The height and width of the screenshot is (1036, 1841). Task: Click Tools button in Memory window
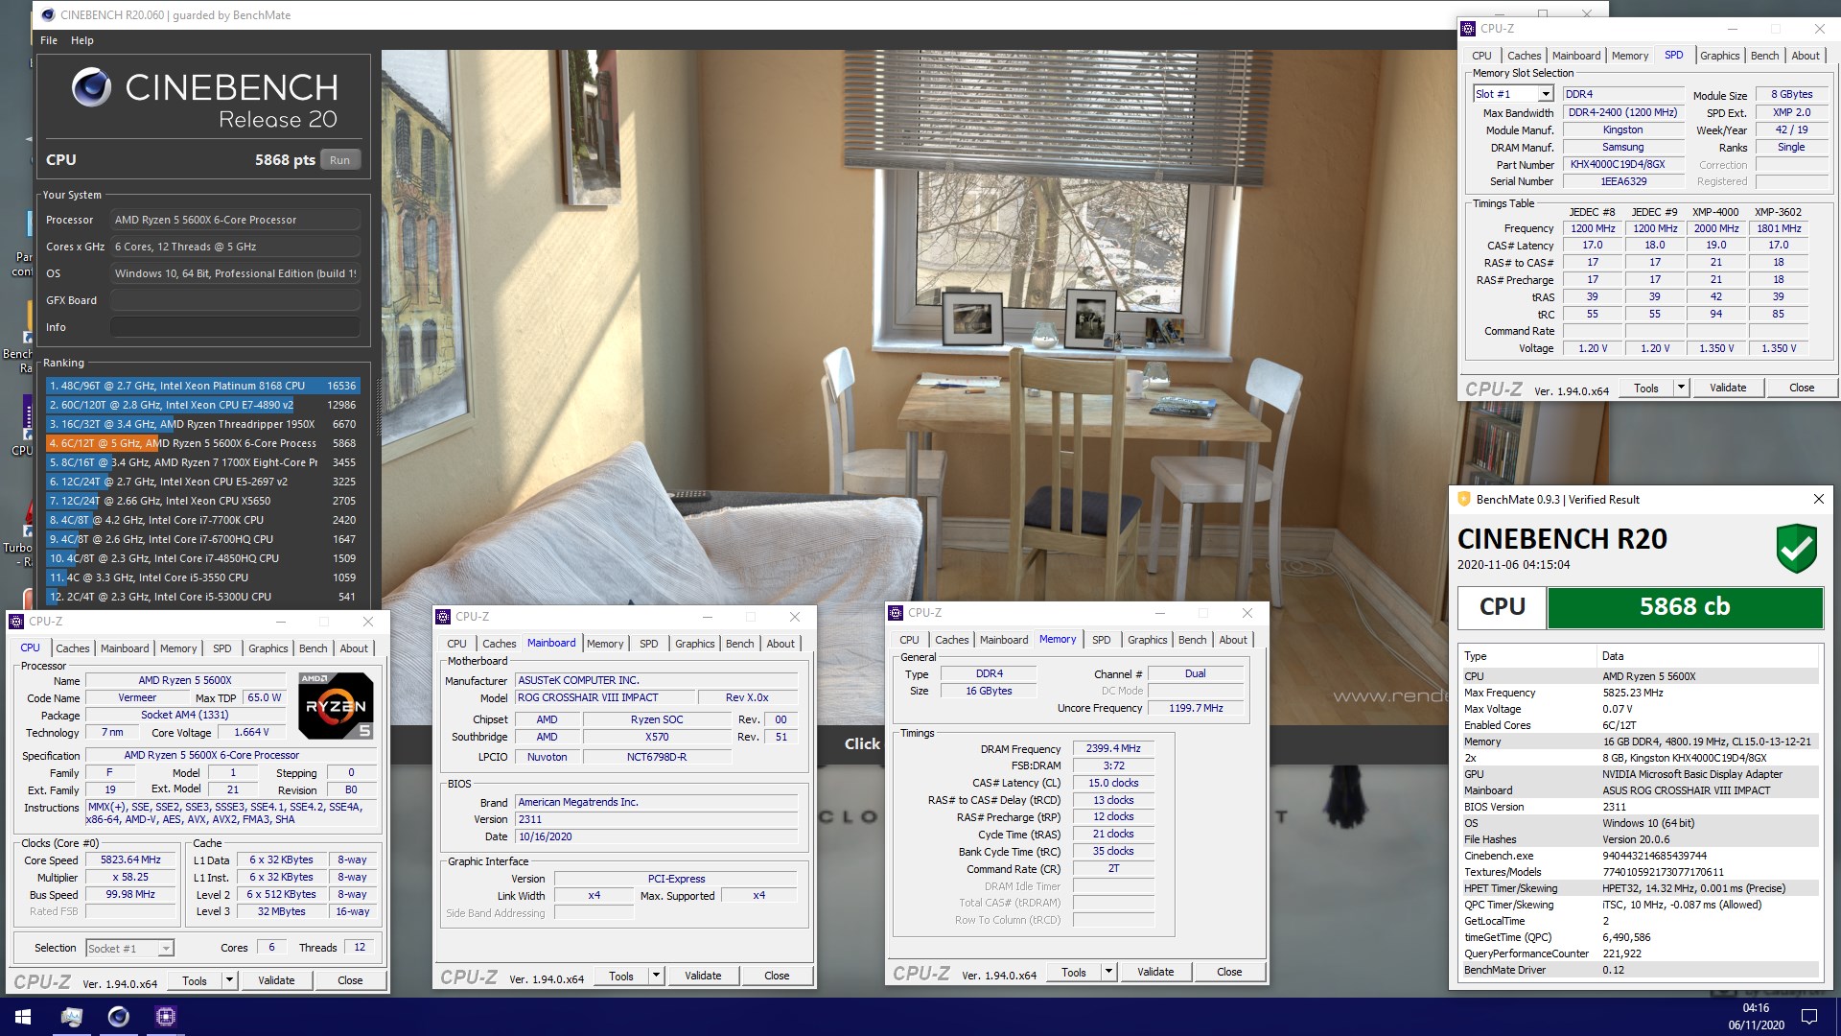coord(1074,973)
